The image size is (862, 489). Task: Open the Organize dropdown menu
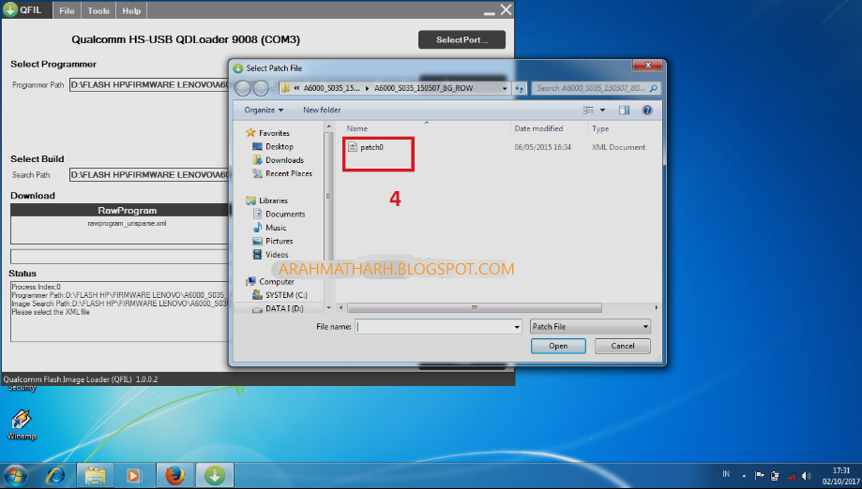pyautogui.click(x=264, y=110)
